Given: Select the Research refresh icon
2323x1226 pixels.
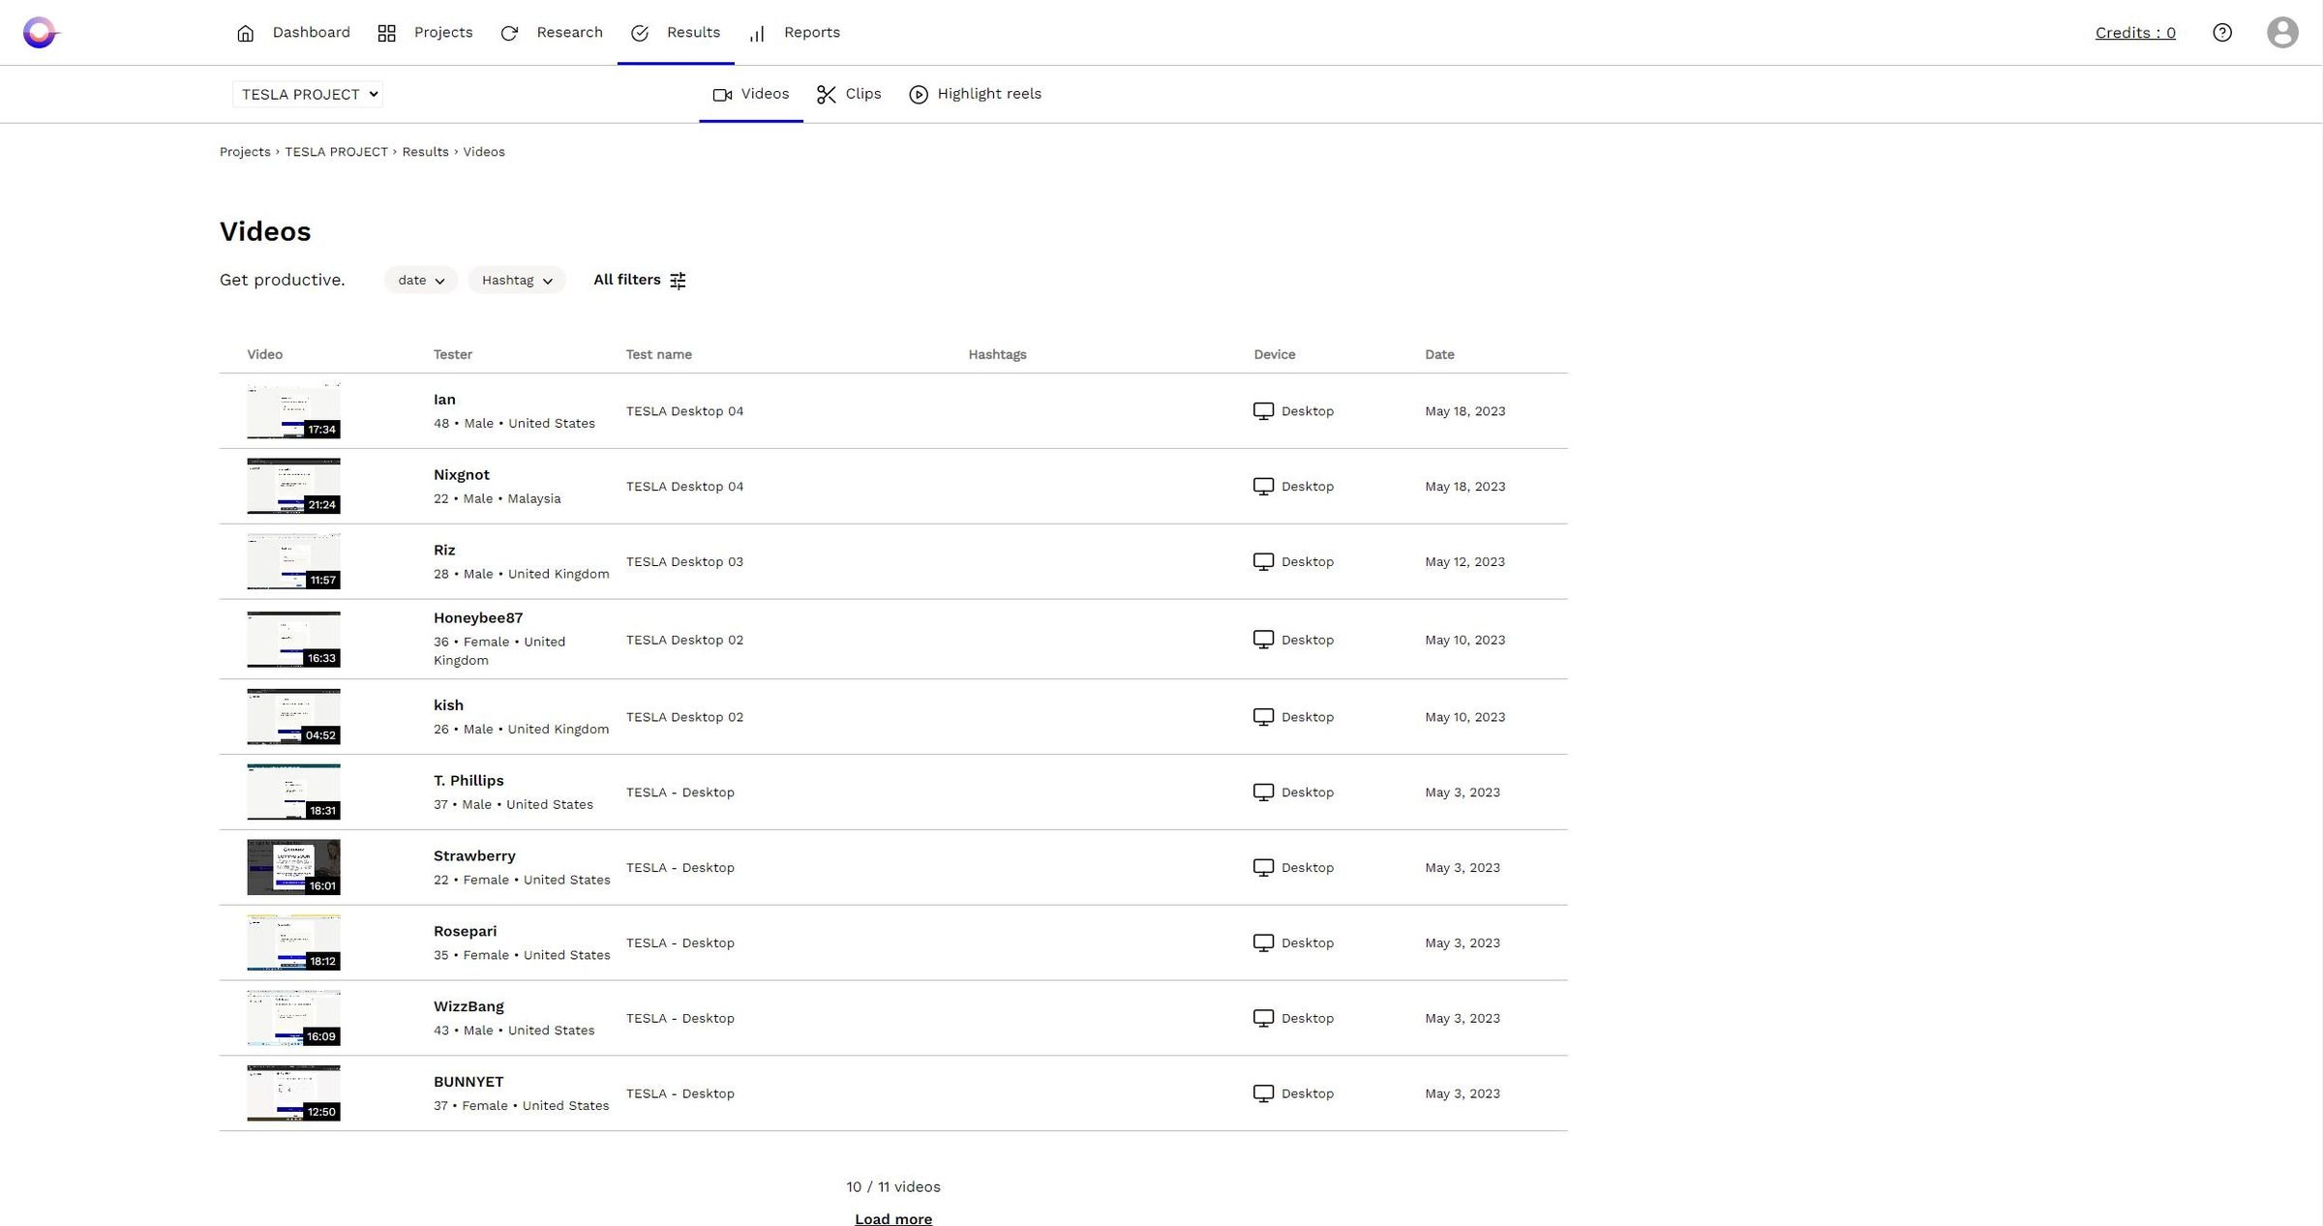Looking at the screenshot, I should [x=510, y=32].
